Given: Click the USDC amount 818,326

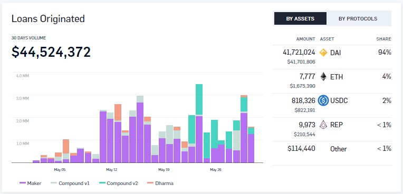Looking at the screenshot, I should 303,100.
